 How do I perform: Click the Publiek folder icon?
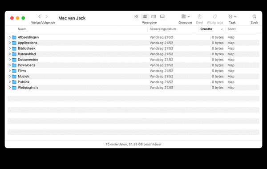coord(14,82)
